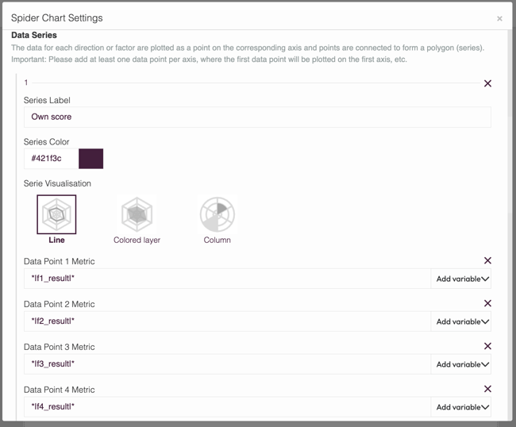Focus the *lf1_resultl* metric field
Viewport: 516px width, 427px height.
click(227, 279)
